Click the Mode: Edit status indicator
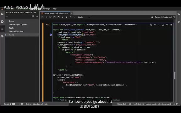This screenshot has width=181, height=113. click(x=122, y=104)
